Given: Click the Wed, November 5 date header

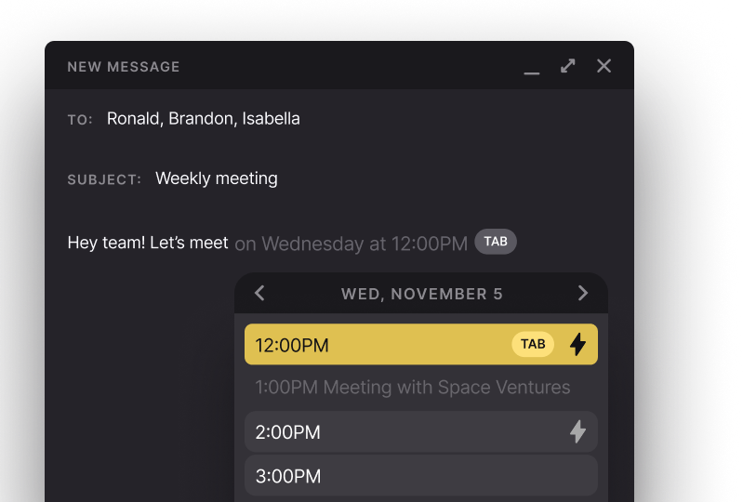Looking at the screenshot, I should [422, 294].
